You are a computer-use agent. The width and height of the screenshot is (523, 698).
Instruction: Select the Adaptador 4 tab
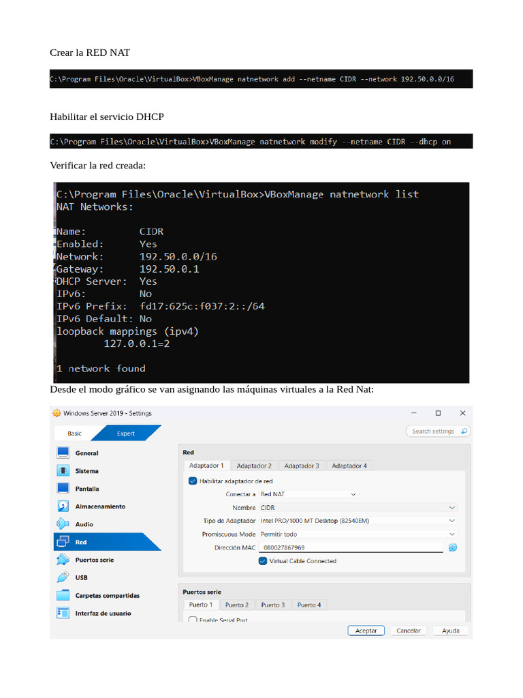(349, 466)
